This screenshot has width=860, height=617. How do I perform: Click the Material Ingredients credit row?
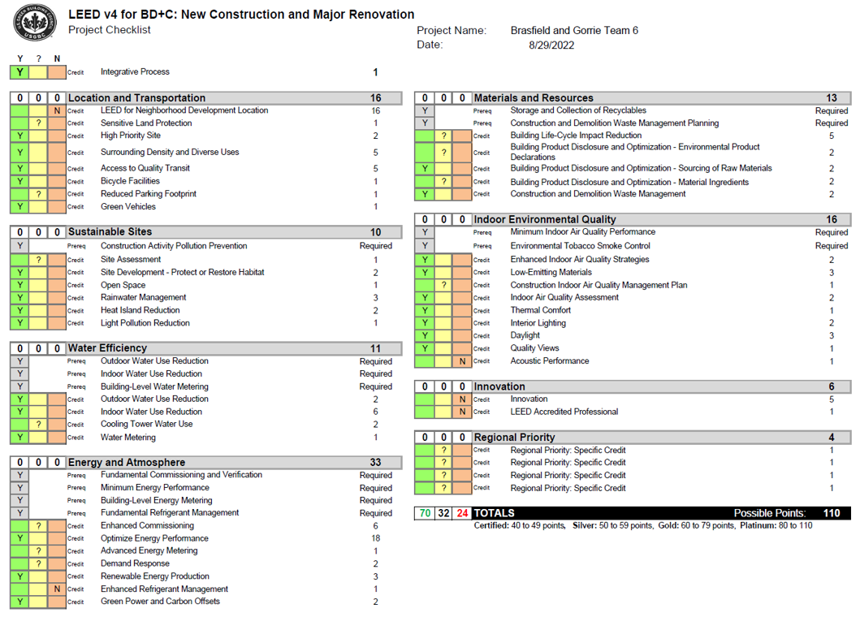pyautogui.click(x=633, y=182)
